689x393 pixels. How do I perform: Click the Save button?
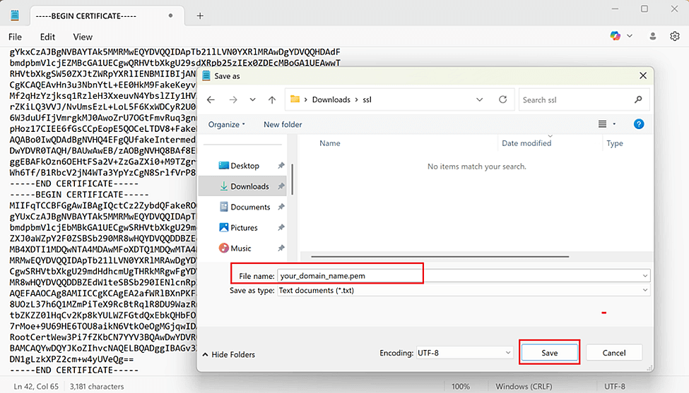(550, 353)
